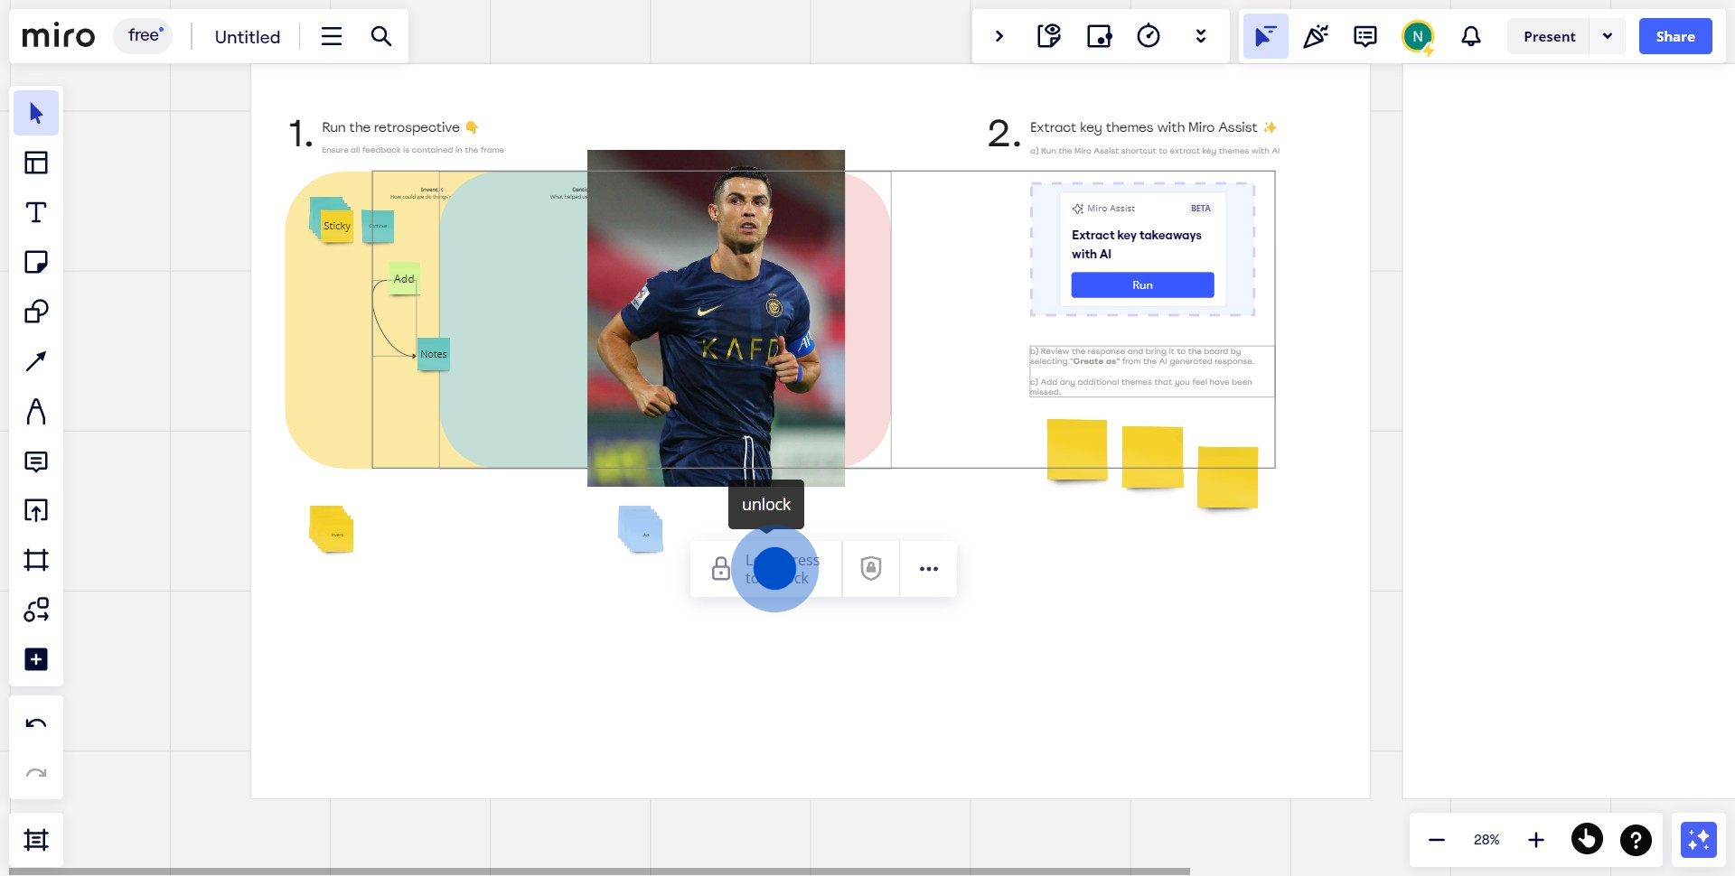This screenshot has height=876, width=1735.
Task: Select the Sticky yellow note
Action: (337, 226)
